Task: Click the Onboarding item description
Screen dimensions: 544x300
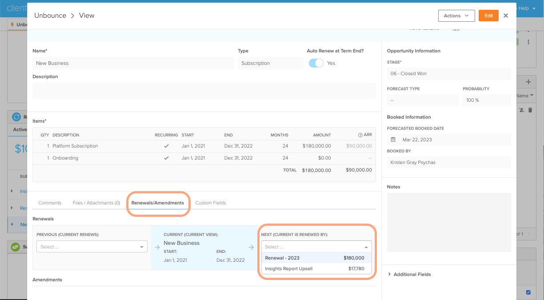Action: pyautogui.click(x=65, y=158)
